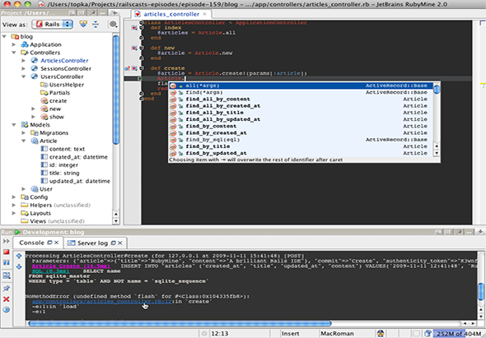This screenshot has width=486, height=338.
Task: Collapse the Controllers node
Action: (x=14, y=53)
